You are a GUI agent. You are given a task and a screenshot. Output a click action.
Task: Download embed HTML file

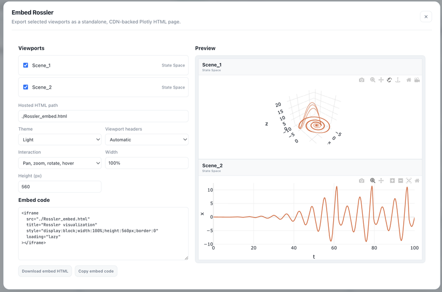point(45,271)
